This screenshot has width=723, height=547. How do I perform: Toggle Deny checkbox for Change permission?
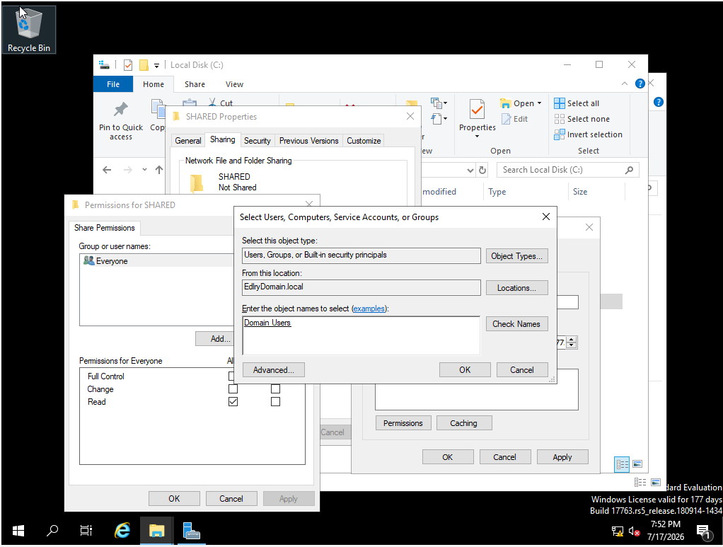(x=275, y=388)
